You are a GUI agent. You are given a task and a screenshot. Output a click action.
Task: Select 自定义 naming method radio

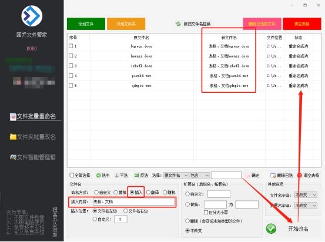point(96,193)
